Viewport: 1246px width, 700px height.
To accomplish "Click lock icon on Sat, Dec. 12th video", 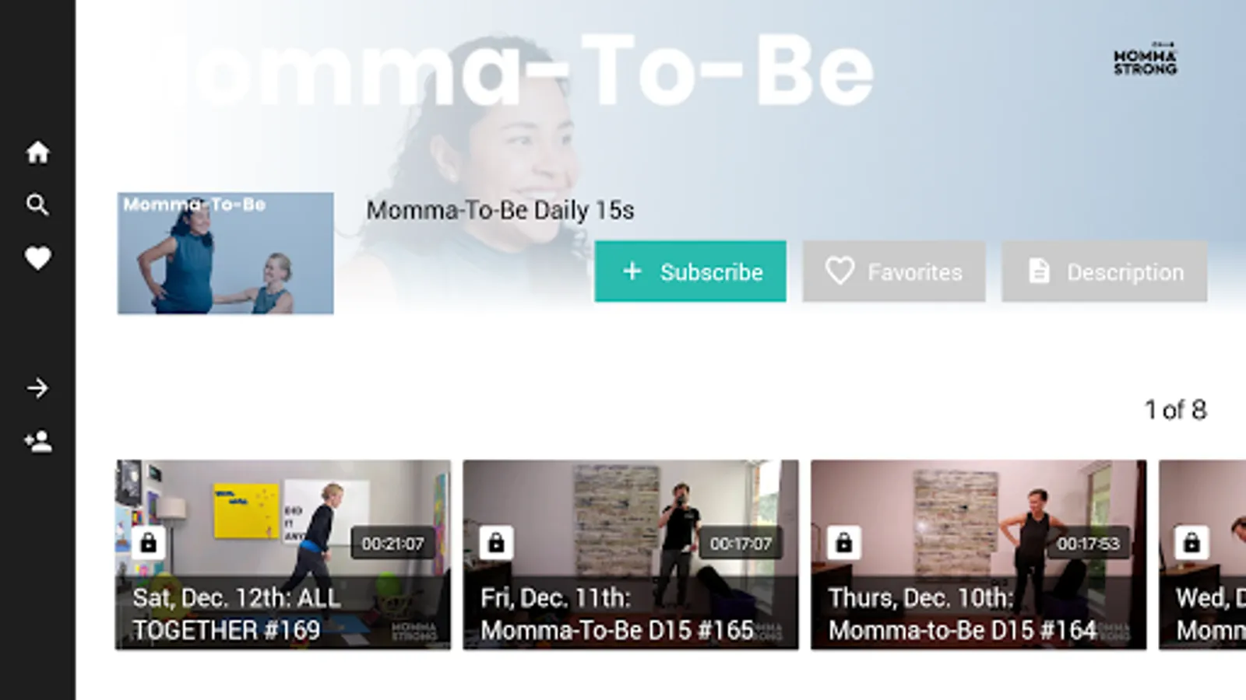I will pyautogui.click(x=148, y=543).
